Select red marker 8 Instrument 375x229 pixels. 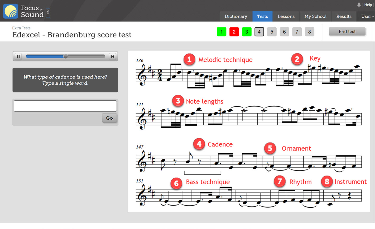(327, 182)
